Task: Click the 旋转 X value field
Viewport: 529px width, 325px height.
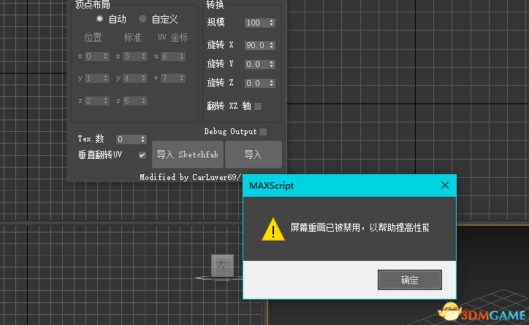Action: point(255,44)
